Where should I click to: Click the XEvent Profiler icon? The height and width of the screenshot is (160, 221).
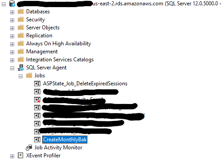(20, 156)
